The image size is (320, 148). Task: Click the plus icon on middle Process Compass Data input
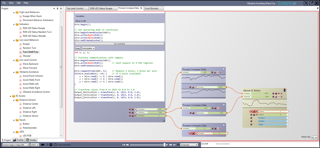[x=220, y=108]
